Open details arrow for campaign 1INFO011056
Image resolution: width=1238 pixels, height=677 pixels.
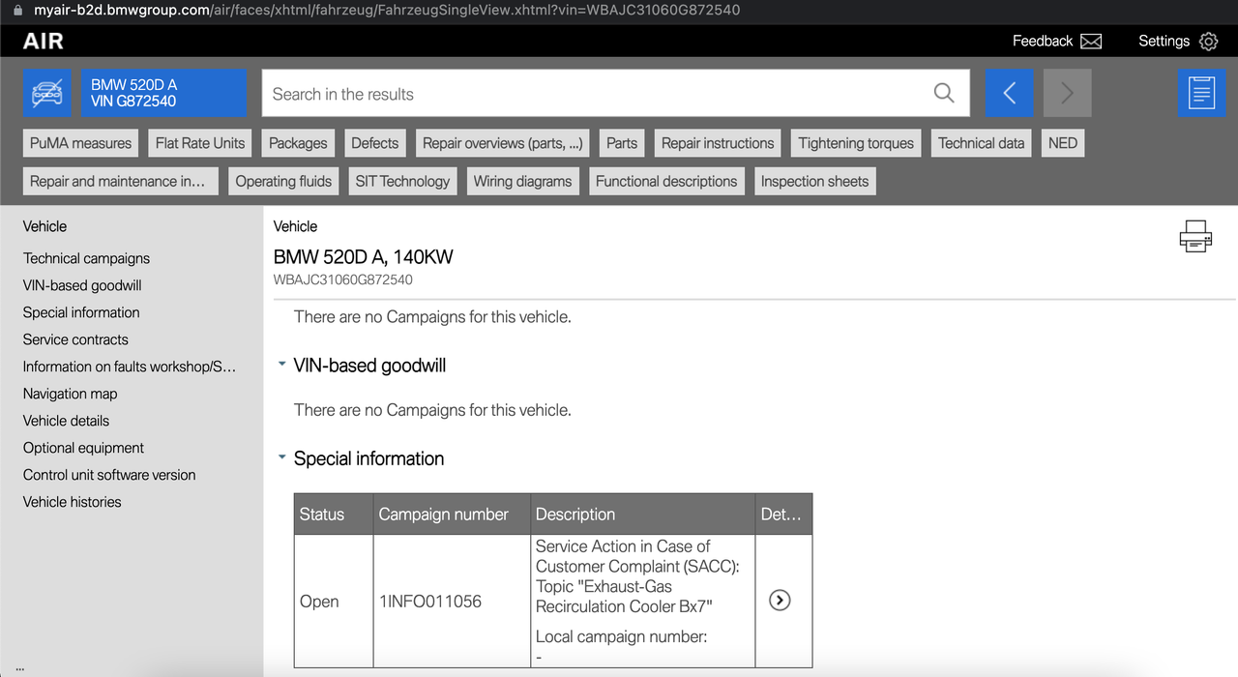780,601
